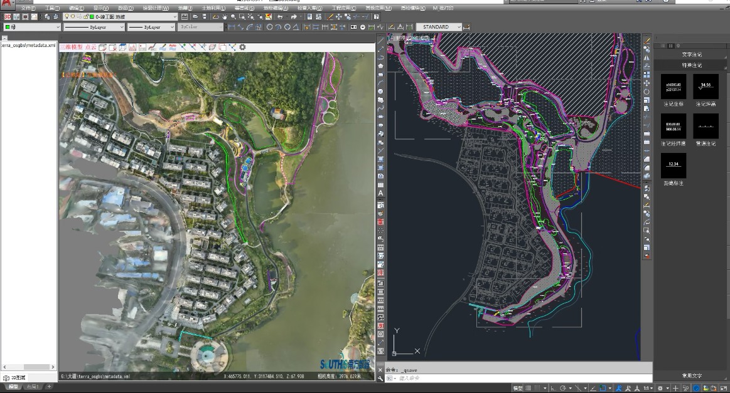Open the 1:1 annotation scale dropdown

(x=648, y=388)
